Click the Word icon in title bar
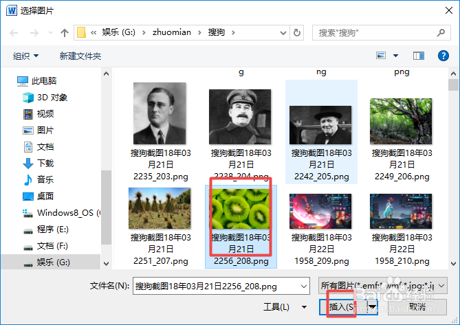The width and height of the screenshot is (460, 325). coord(12,11)
